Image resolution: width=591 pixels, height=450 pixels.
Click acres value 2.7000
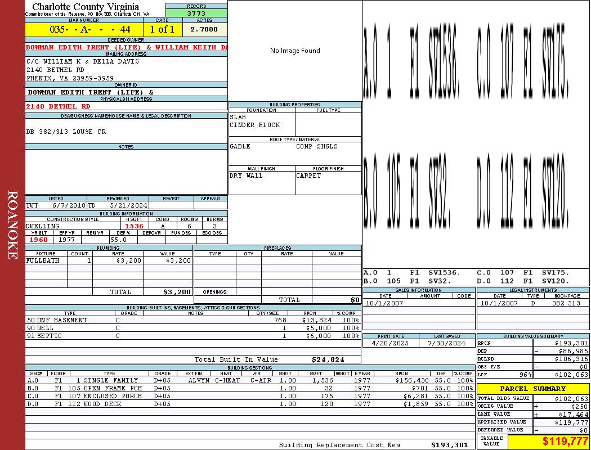click(x=204, y=29)
